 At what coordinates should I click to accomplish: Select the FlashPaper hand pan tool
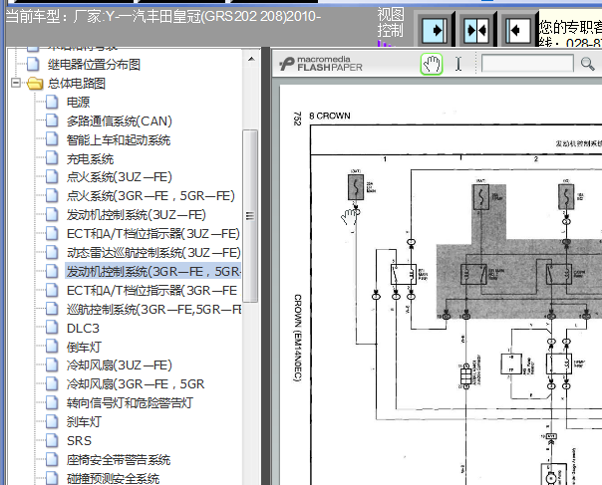point(432,64)
